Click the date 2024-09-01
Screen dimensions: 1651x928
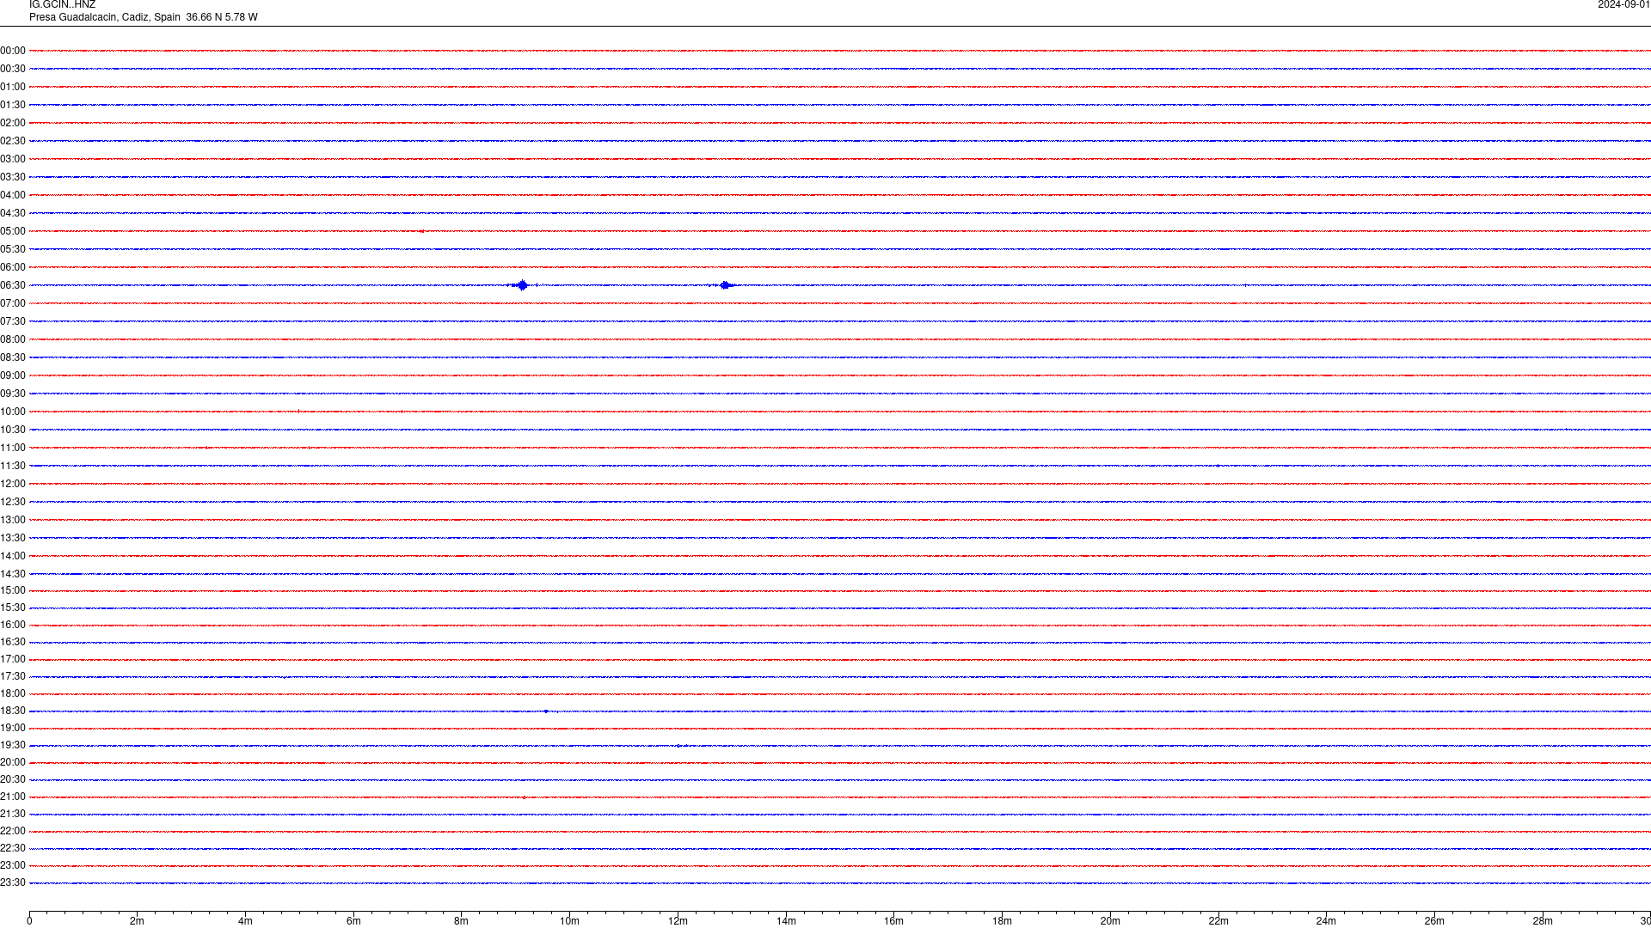click(x=1623, y=5)
